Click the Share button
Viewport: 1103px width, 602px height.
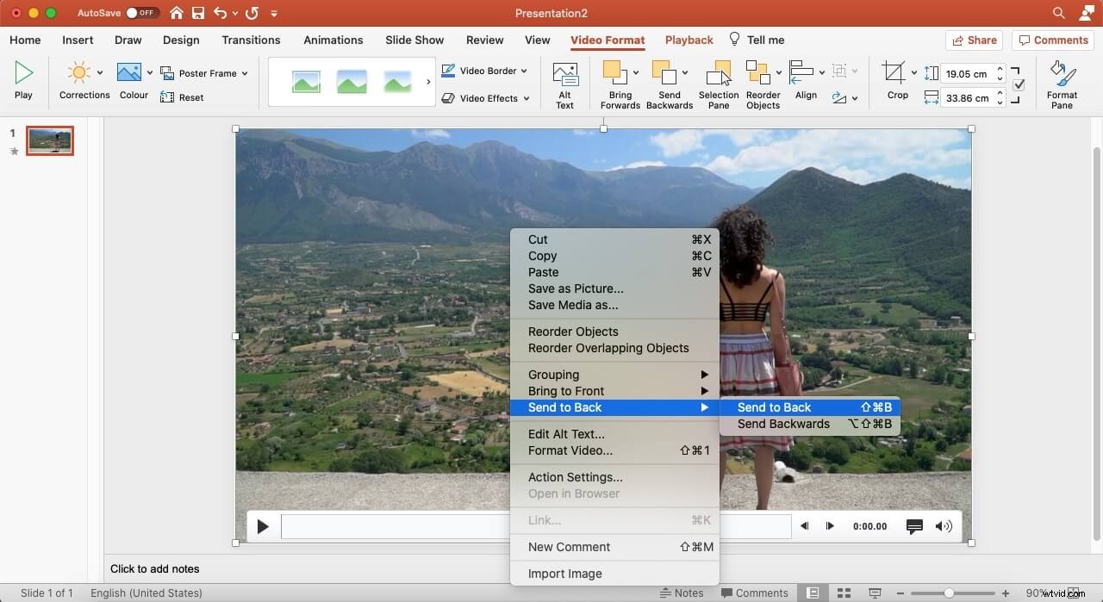[x=975, y=40]
